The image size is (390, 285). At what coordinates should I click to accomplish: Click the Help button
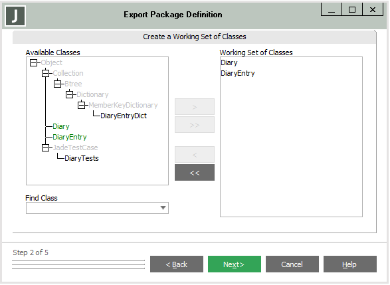(349, 264)
